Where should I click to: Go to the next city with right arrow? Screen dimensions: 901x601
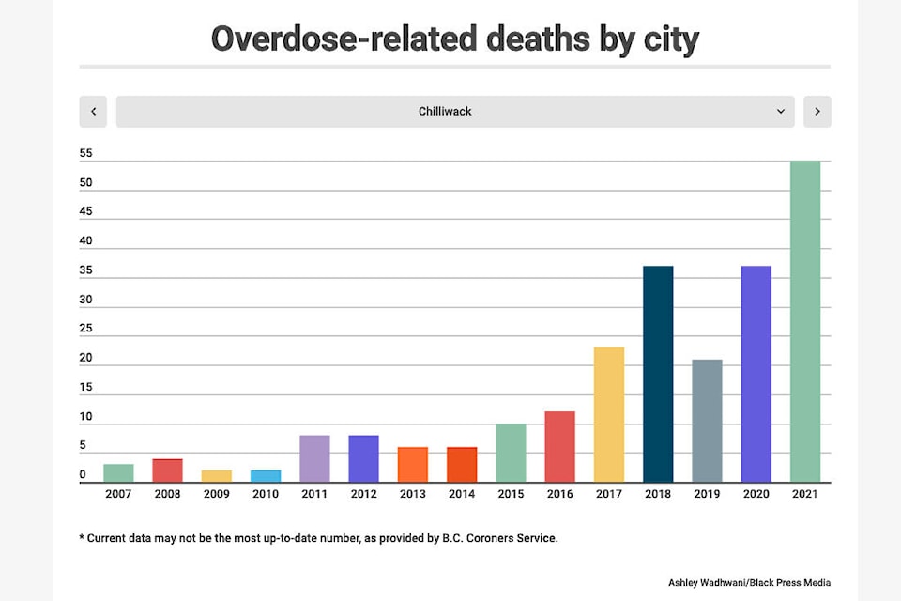(817, 112)
